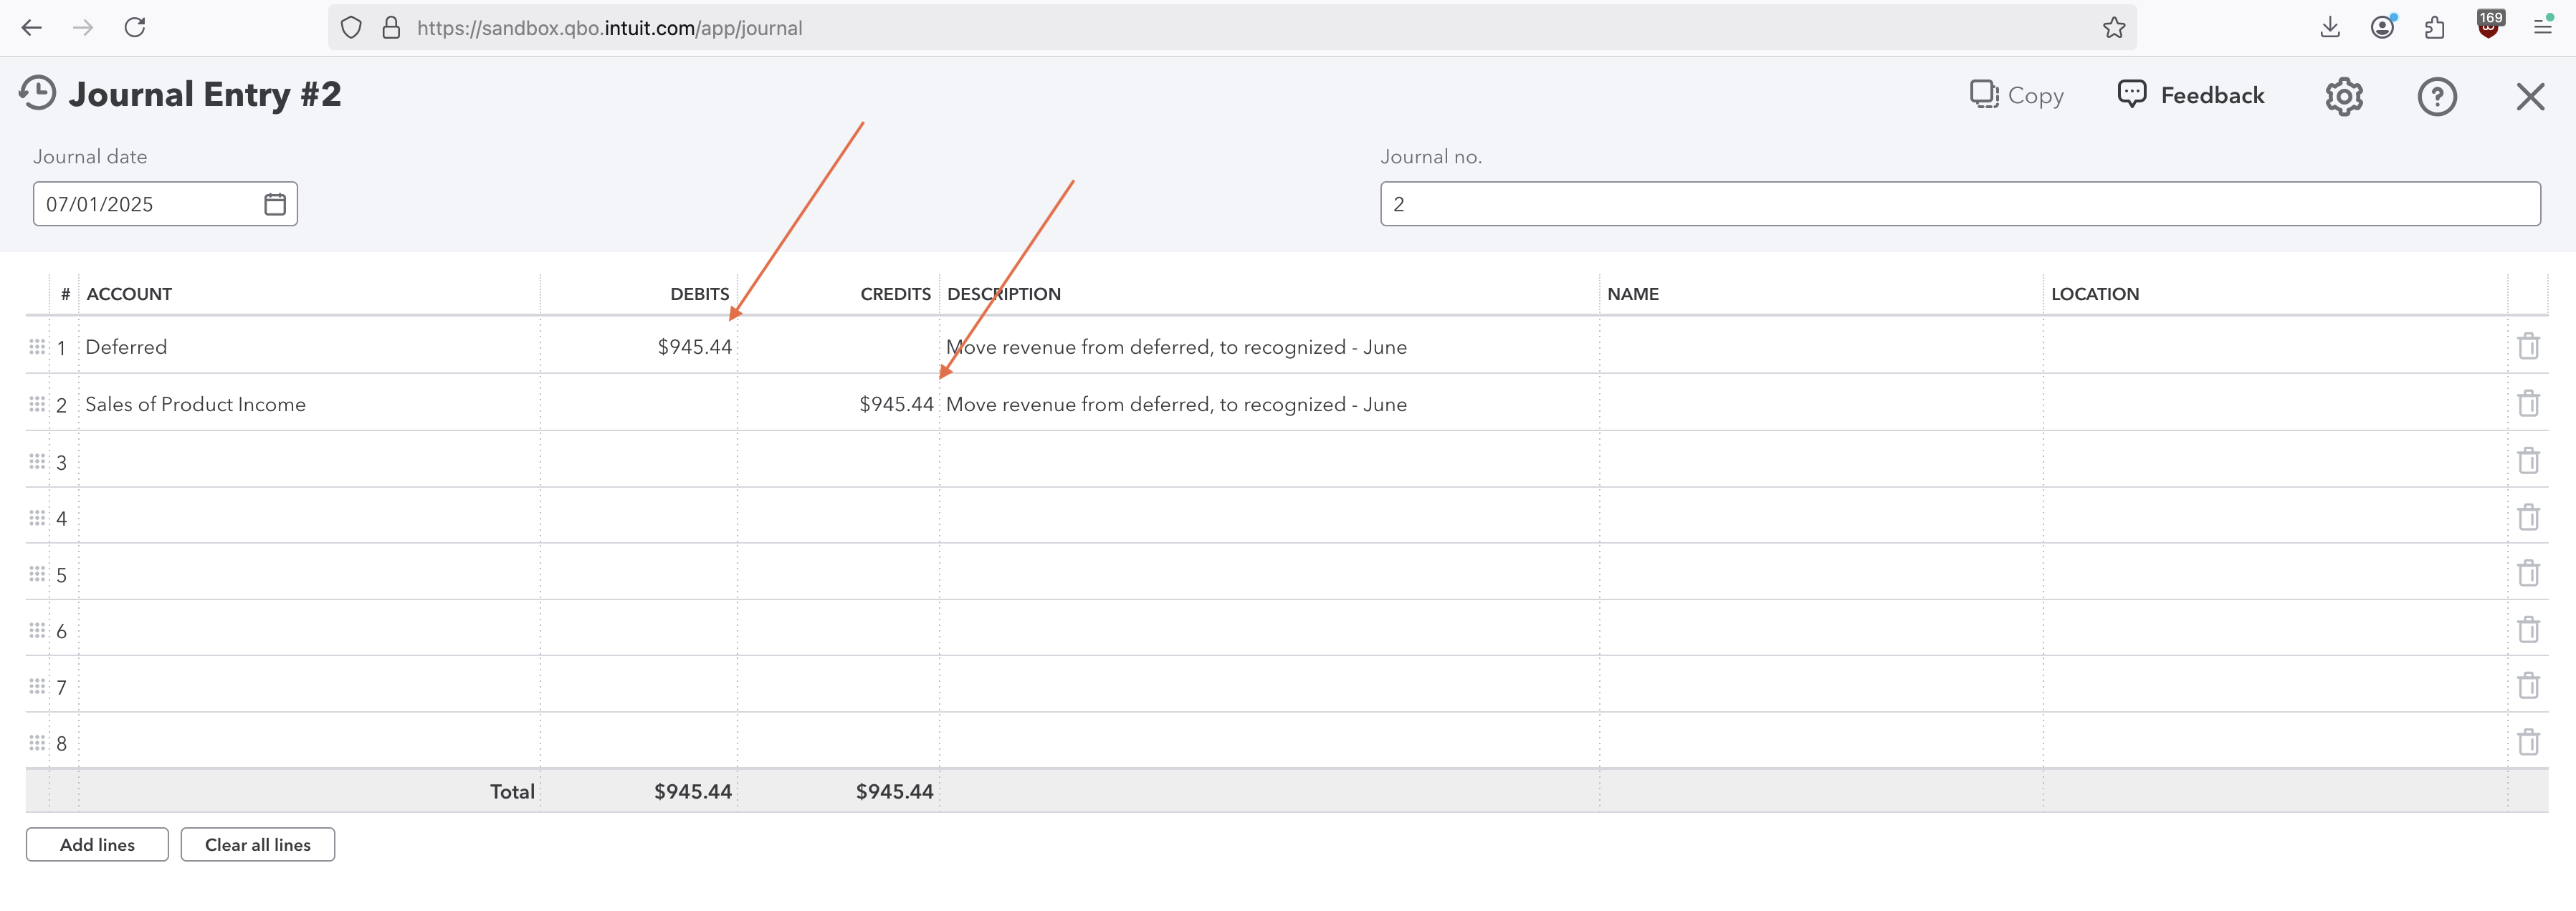2576x911 pixels.
Task: Grab the drag handle of line 7
Action: tap(37, 686)
